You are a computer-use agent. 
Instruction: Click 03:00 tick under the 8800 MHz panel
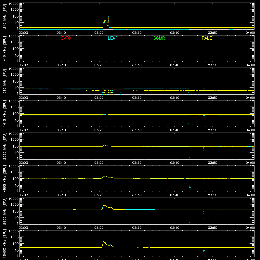23,228
